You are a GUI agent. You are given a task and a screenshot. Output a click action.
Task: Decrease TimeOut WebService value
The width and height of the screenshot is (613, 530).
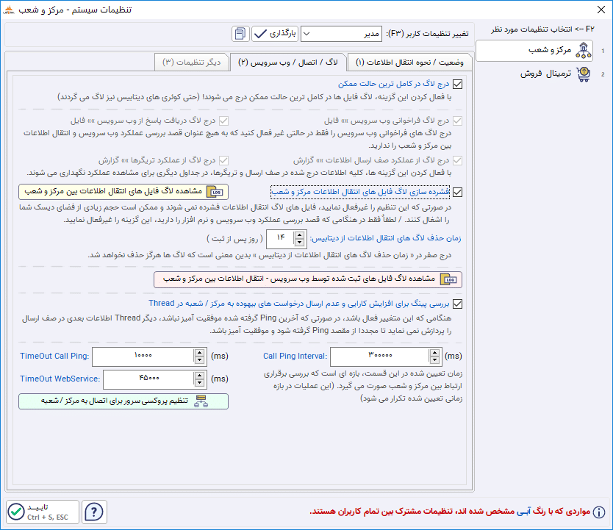(x=199, y=383)
